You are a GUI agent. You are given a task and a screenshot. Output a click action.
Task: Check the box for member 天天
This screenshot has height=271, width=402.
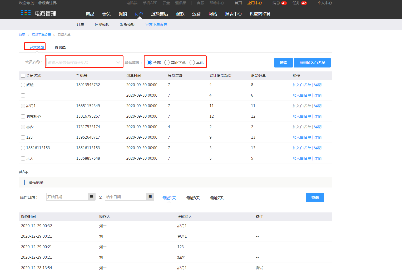point(23,158)
